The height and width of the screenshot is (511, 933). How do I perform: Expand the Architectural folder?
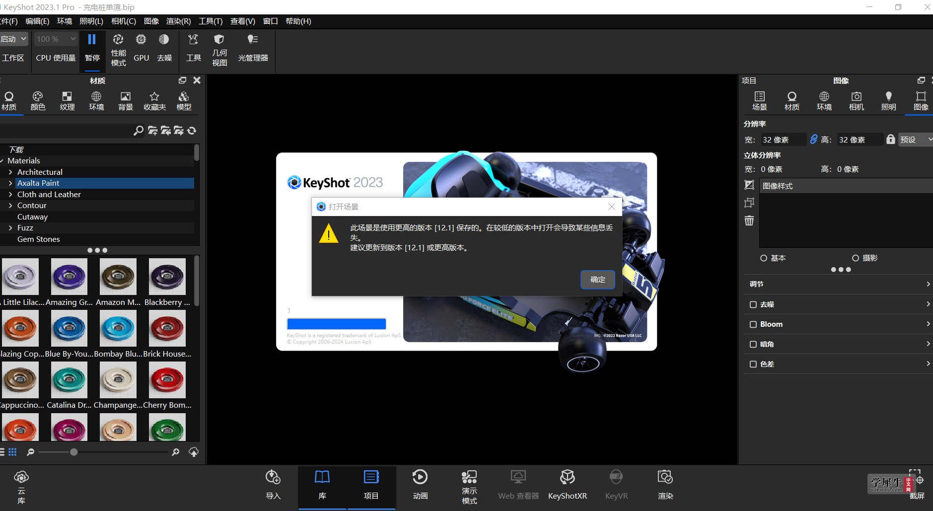[x=10, y=172]
